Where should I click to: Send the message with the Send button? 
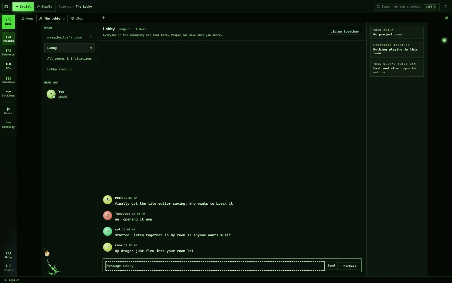point(331,265)
